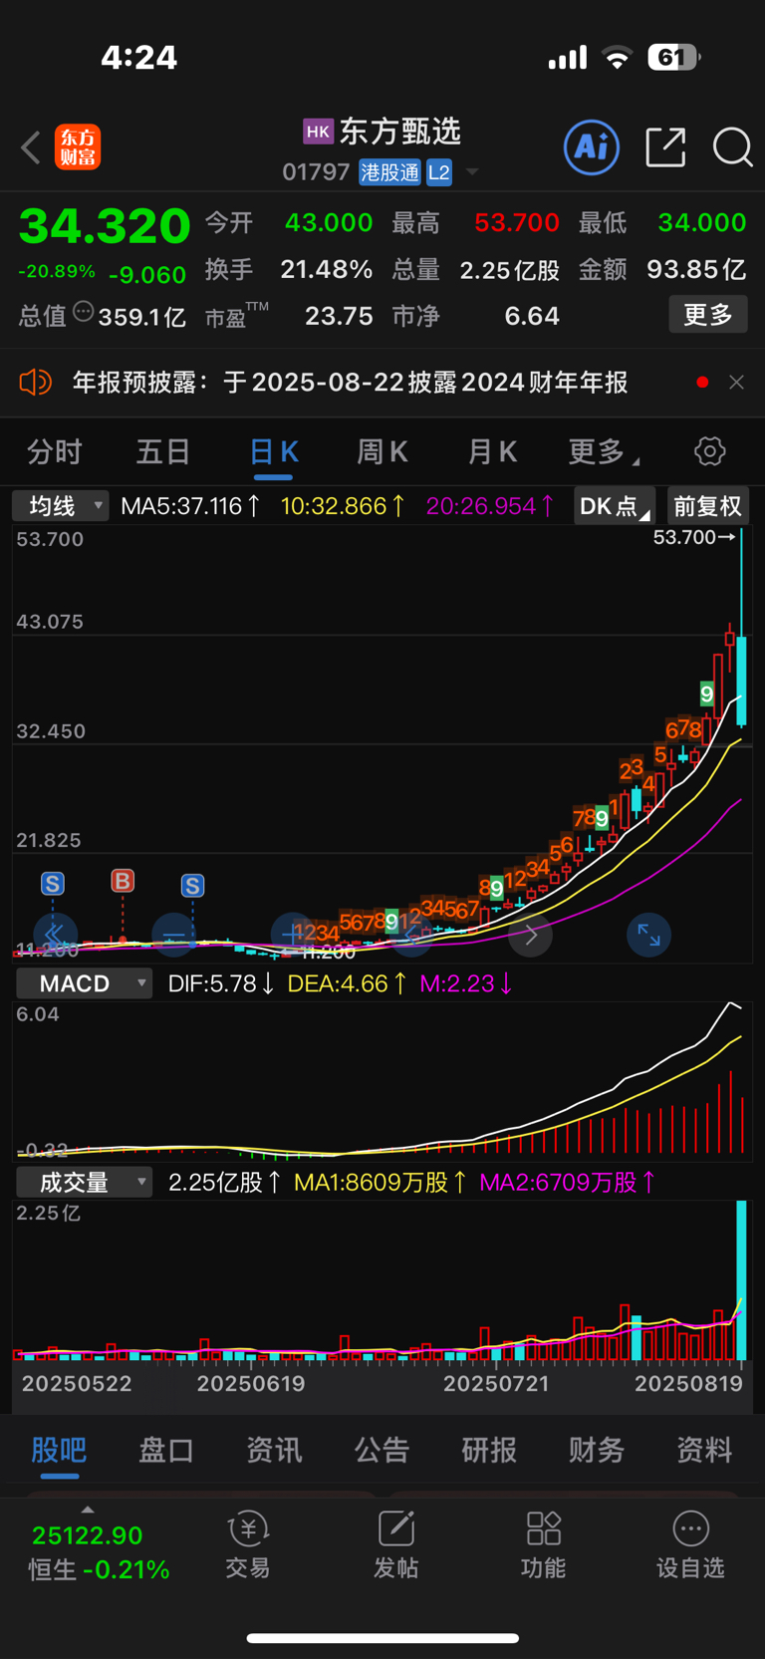Viewport: 766px width, 1659px height.
Task: Expand the 恒生 index bar
Action: pyautogui.click(x=88, y=1509)
